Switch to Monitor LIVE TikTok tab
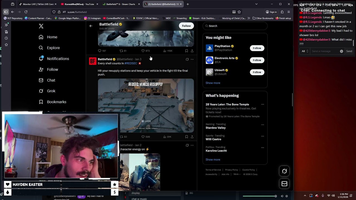 (x=38, y=4)
